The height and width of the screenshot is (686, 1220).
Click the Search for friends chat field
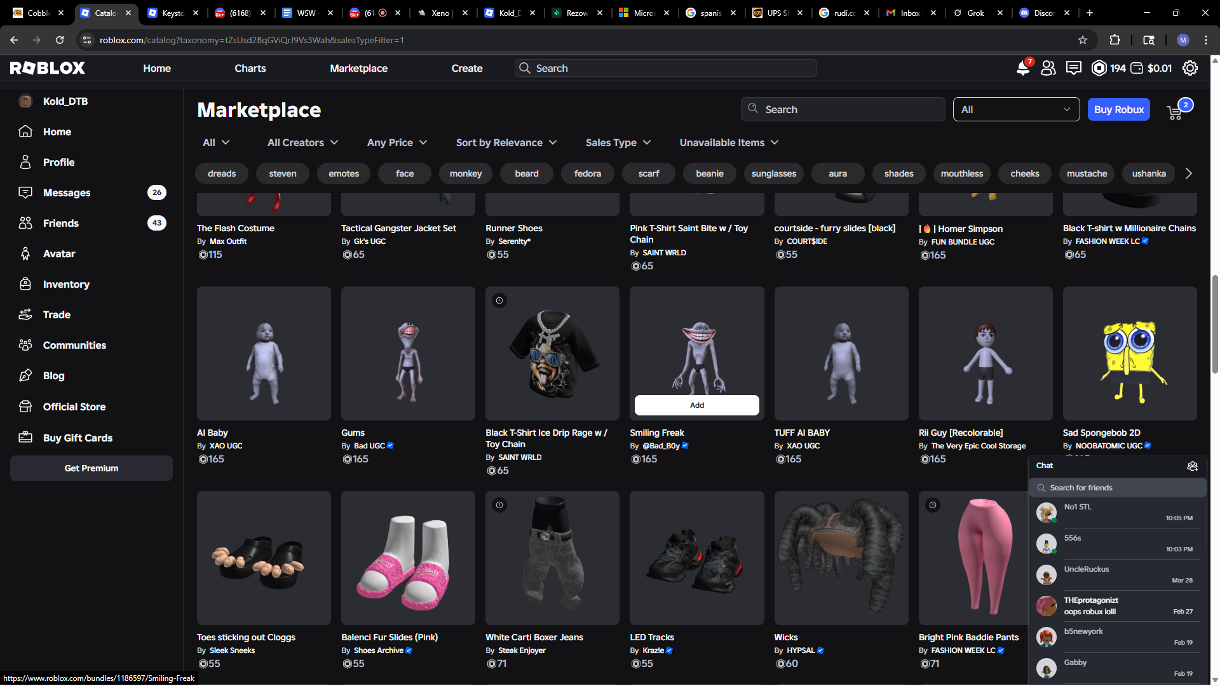coord(1118,488)
